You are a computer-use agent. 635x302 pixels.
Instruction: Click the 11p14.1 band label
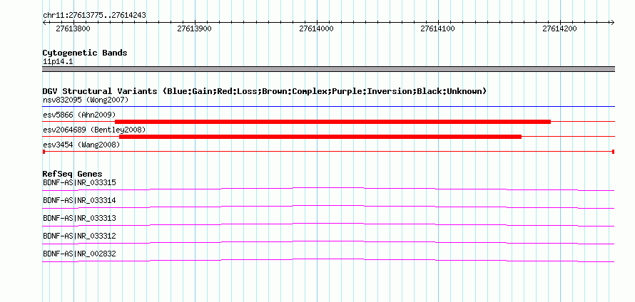(x=58, y=62)
